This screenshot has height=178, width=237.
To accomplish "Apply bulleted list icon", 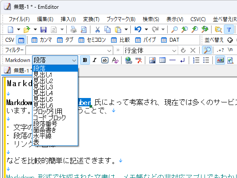I will (x=206, y=60).
